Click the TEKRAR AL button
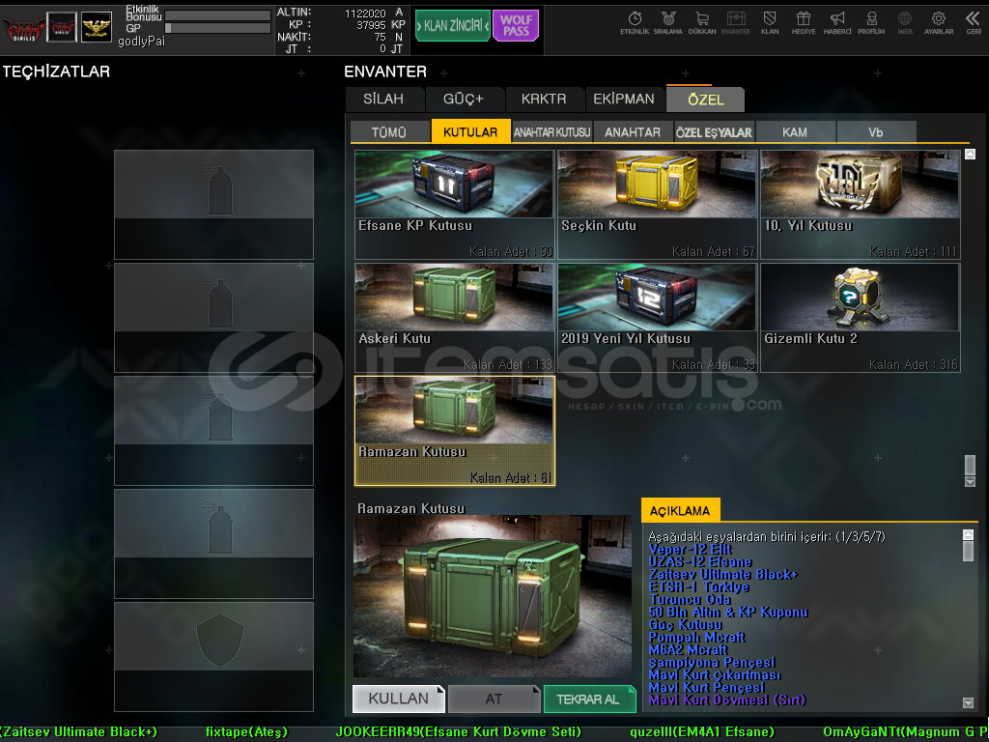 click(x=589, y=699)
